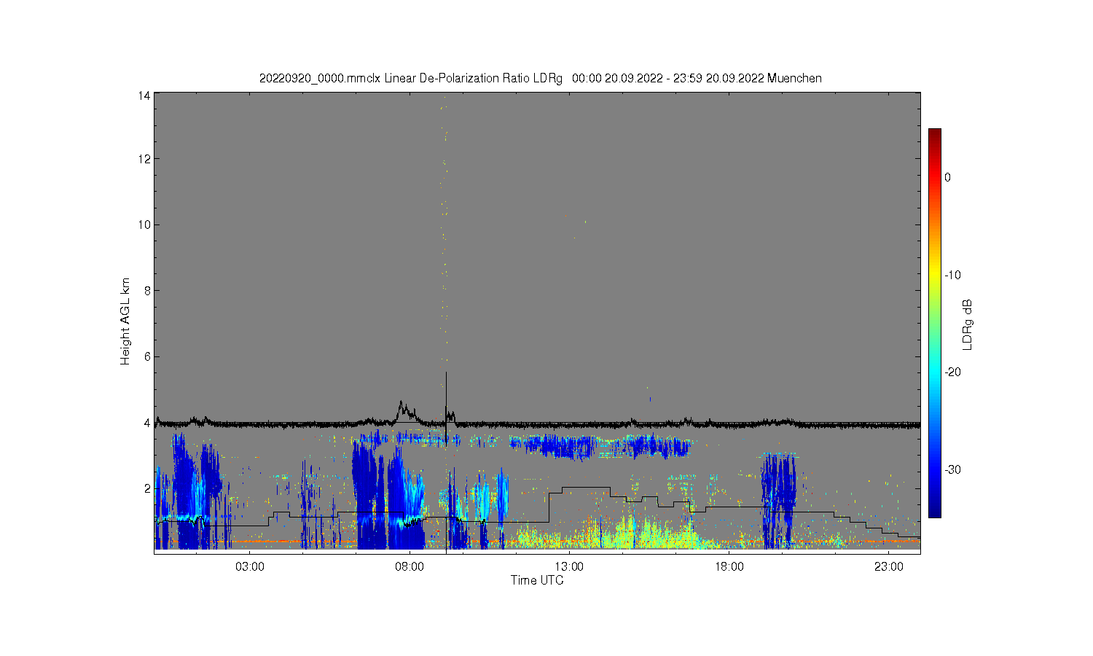Click the LDRg color scale bar
Viewport: 1093px width, 656px height.
(x=934, y=323)
